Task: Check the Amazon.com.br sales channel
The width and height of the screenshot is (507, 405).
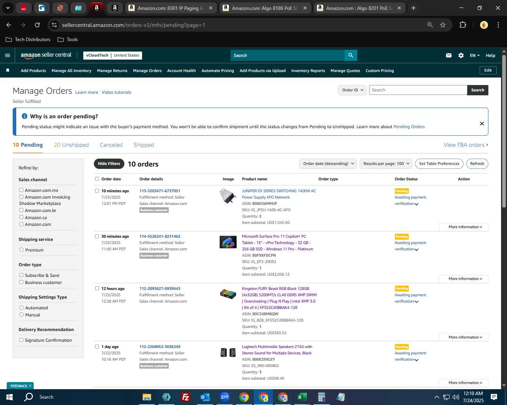Action: click(x=21, y=210)
